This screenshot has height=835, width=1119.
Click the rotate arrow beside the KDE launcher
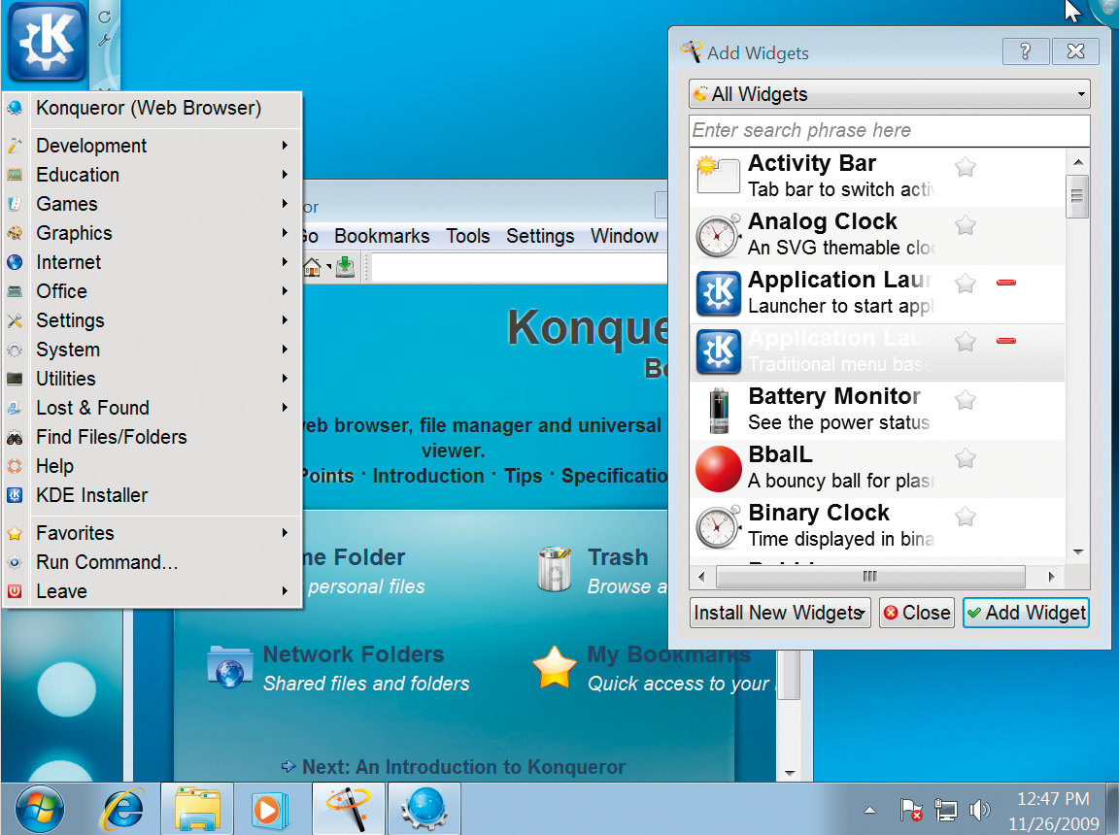coord(105,17)
